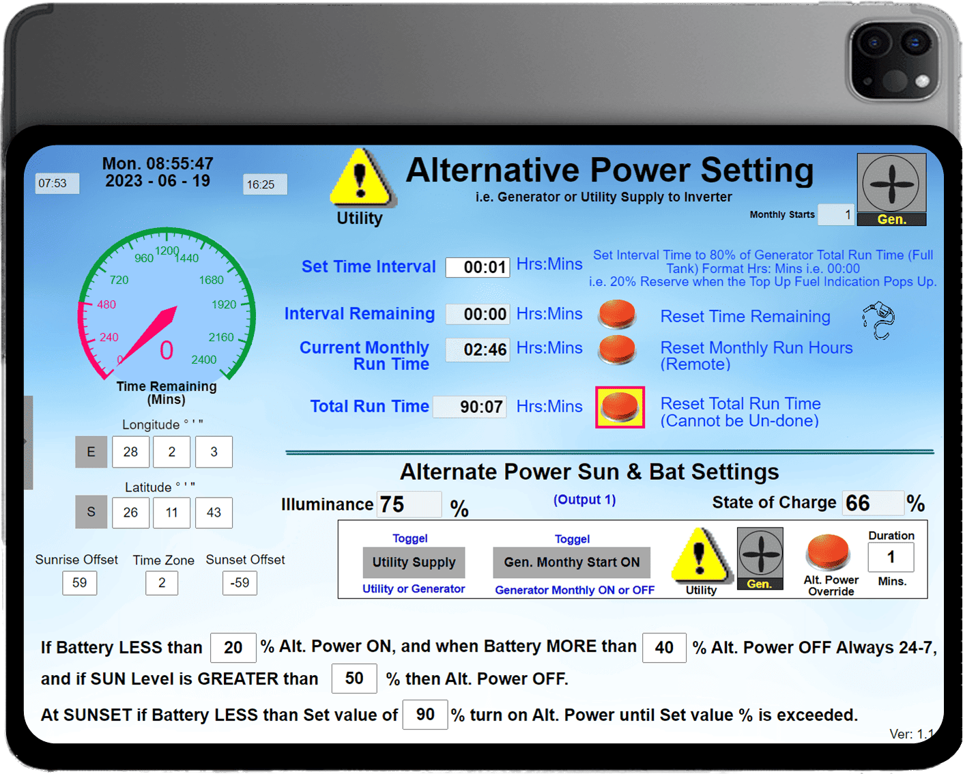Image resolution: width=963 pixels, height=774 pixels.
Task: Click the Sunrise Offset value box
Action: (x=80, y=583)
